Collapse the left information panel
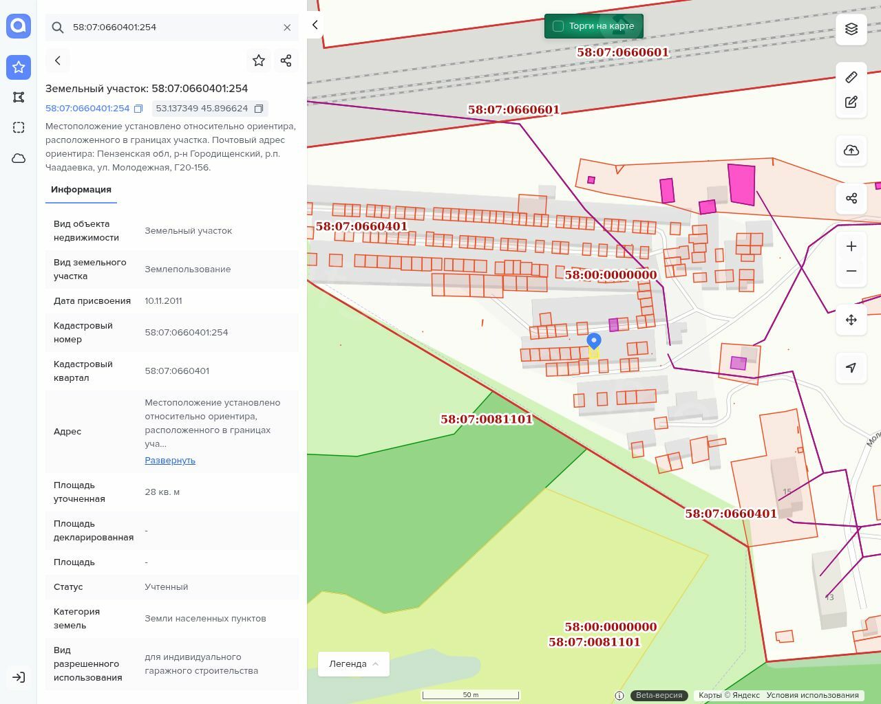The width and height of the screenshot is (881, 704). pos(315,25)
